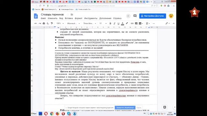Hide the menus with the chevron
The height and width of the screenshot is (116, 207).
174,24
